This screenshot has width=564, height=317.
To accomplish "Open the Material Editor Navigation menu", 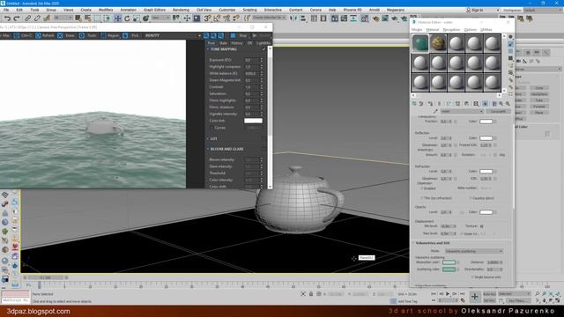I will pyautogui.click(x=451, y=30).
